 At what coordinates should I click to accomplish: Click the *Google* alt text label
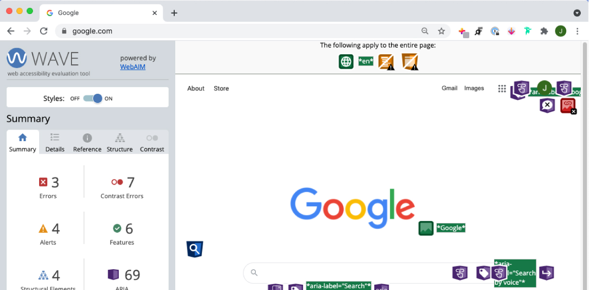[451, 228]
